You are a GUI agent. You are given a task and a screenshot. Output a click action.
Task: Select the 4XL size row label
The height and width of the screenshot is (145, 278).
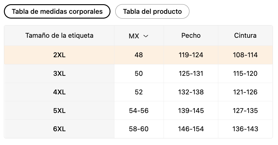click(59, 92)
